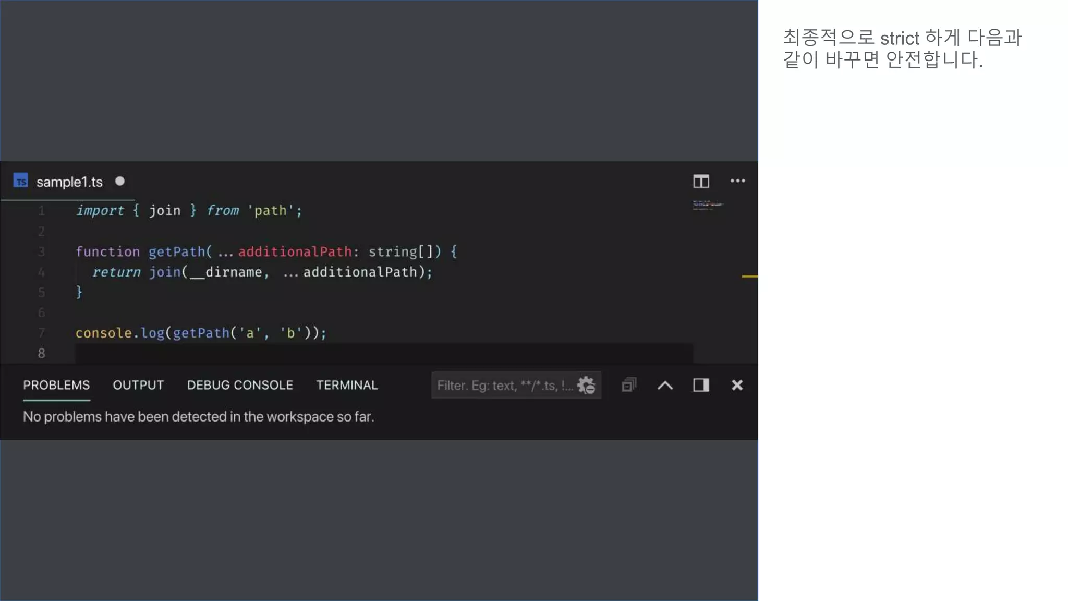Click the collapse all problems icon

629,385
